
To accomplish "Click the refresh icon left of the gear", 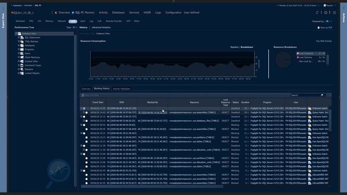I will 317,12.
